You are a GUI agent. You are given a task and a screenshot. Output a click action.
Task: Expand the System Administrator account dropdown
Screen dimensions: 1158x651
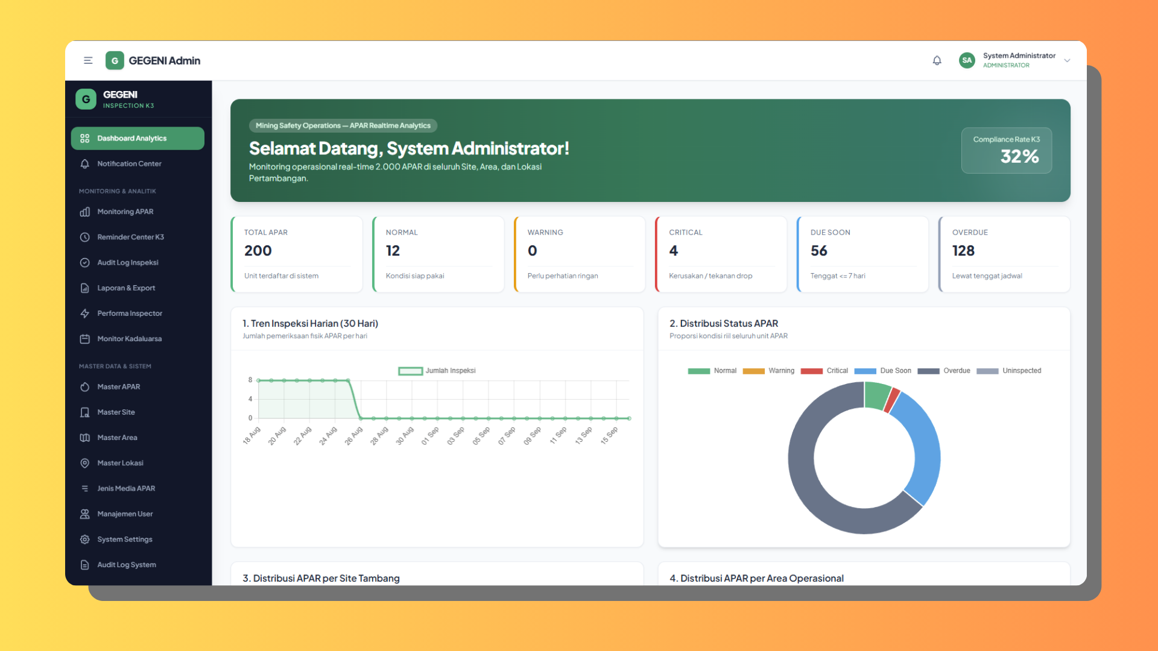point(1067,60)
